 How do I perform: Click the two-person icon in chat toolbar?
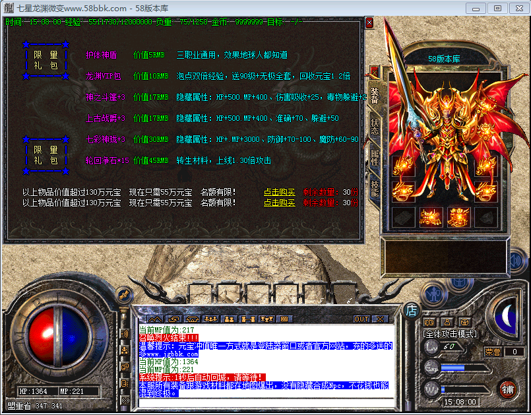click(230, 319)
